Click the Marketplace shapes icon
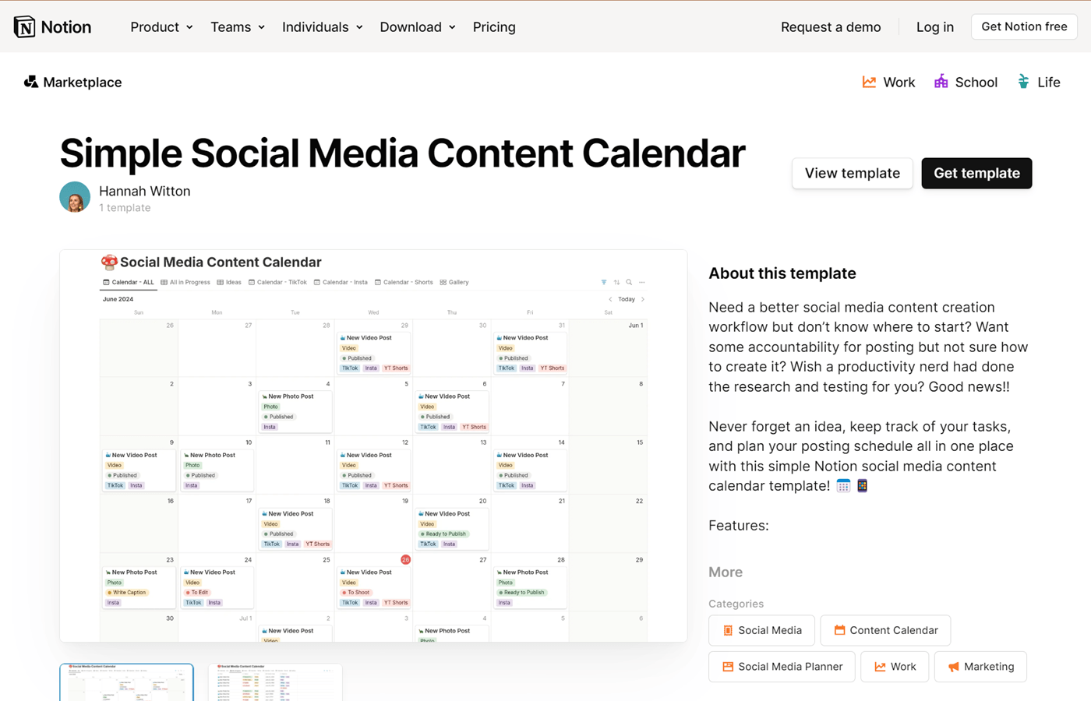This screenshot has height=701, width=1091. (31, 82)
